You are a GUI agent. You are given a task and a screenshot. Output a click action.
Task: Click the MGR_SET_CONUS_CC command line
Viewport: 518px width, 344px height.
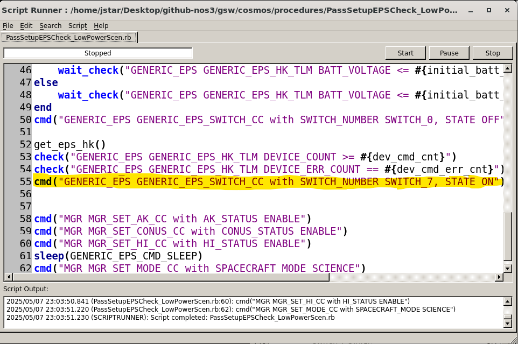click(191, 231)
